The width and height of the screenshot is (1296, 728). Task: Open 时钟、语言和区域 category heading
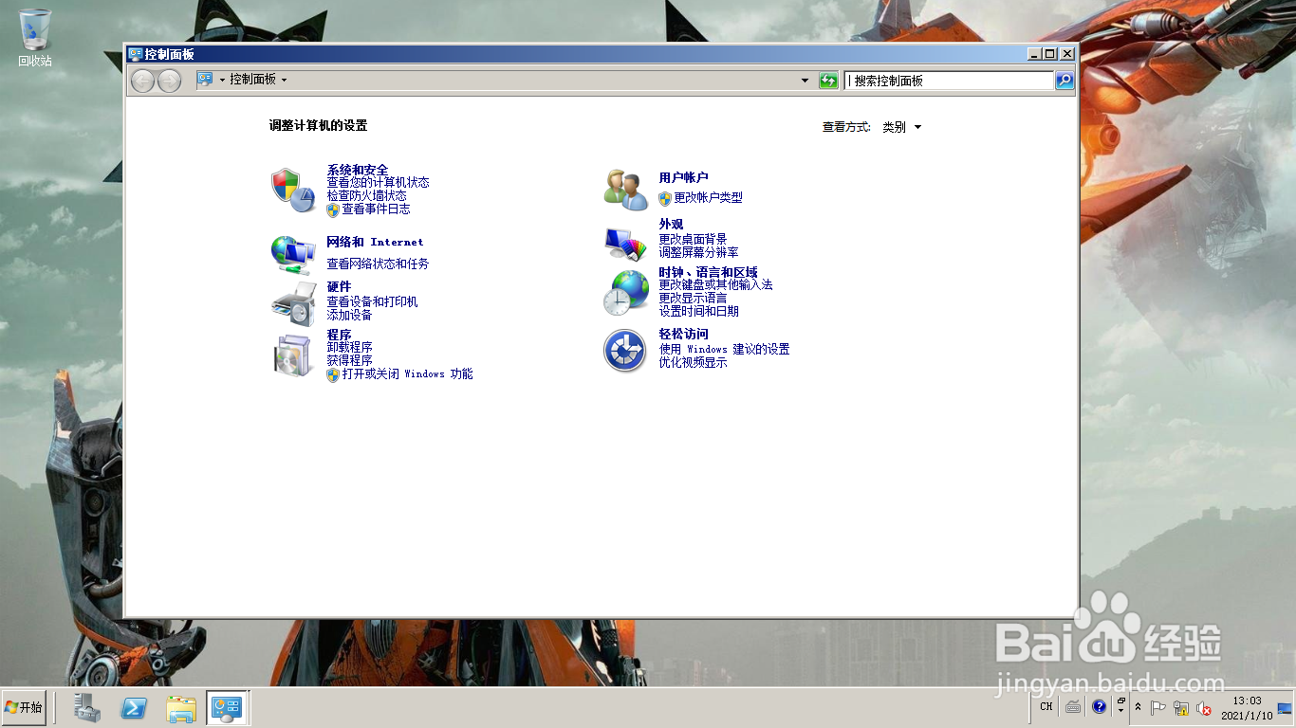click(708, 272)
